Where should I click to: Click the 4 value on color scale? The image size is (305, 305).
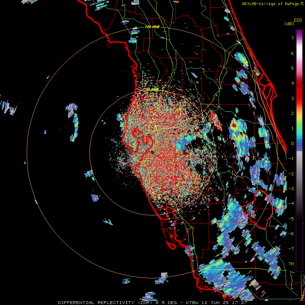click(292, 83)
